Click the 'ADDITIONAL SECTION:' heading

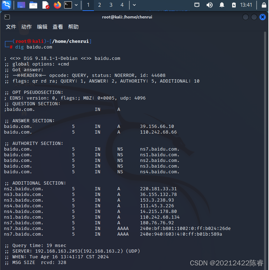point(39,183)
